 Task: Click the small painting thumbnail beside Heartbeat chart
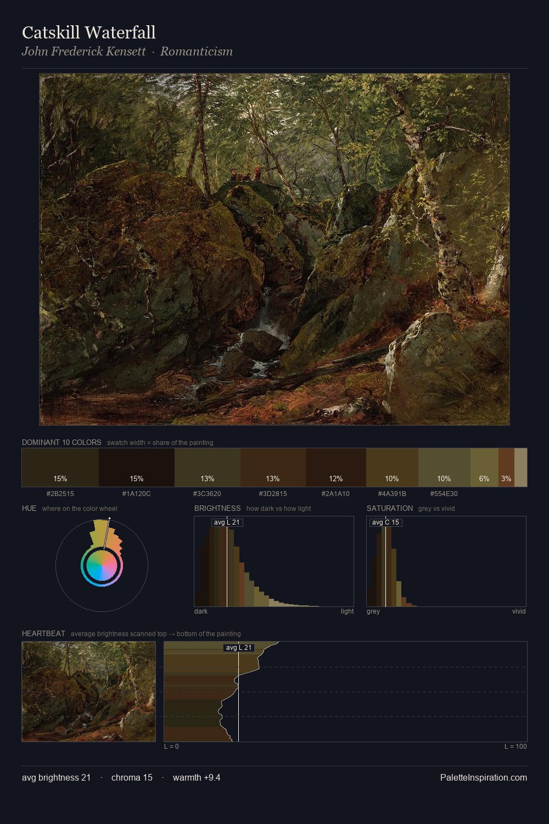(89, 692)
